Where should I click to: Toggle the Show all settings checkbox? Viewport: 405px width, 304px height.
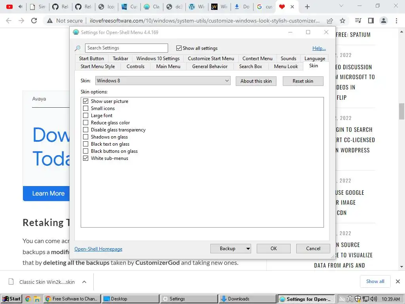pyautogui.click(x=179, y=48)
